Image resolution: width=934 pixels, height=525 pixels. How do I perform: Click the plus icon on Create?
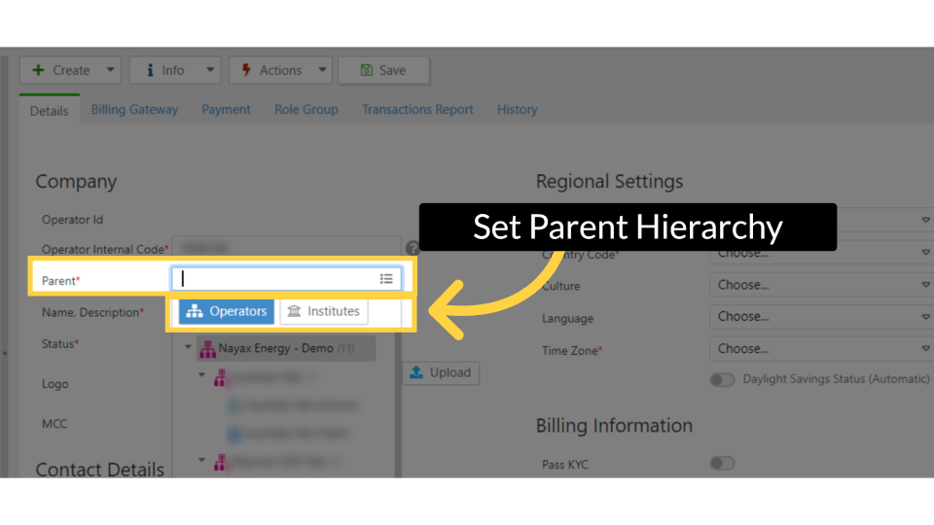pyautogui.click(x=39, y=70)
